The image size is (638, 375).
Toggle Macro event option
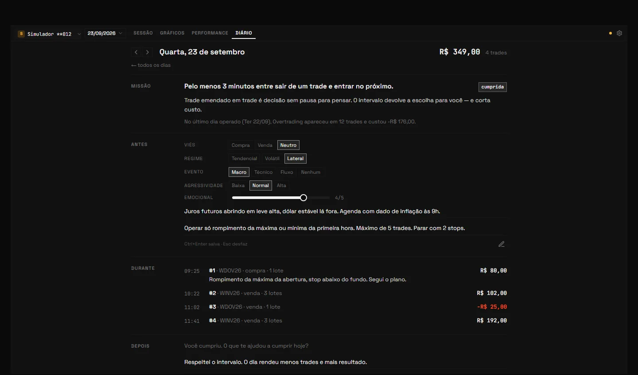pyautogui.click(x=239, y=172)
